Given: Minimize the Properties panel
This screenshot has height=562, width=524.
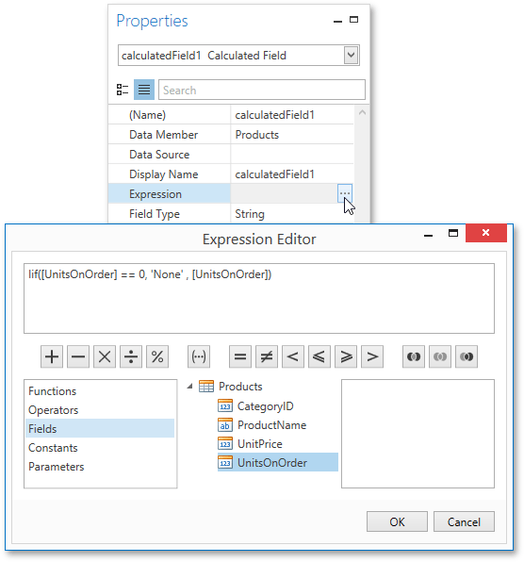Looking at the screenshot, I should pos(337,22).
